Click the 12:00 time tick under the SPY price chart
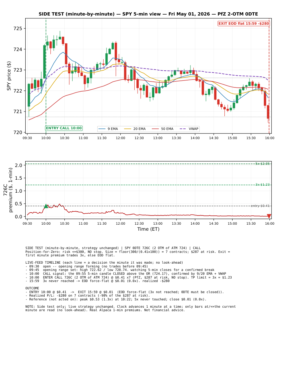The image size is (283, 366). (x=120, y=138)
